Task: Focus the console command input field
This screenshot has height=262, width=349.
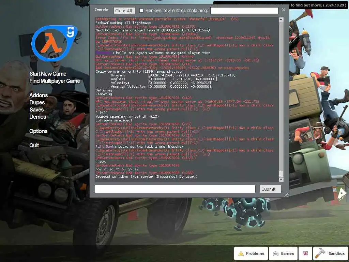Action: (x=175, y=189)
